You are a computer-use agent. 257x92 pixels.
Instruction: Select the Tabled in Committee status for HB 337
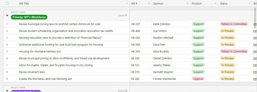coord(234,24)
